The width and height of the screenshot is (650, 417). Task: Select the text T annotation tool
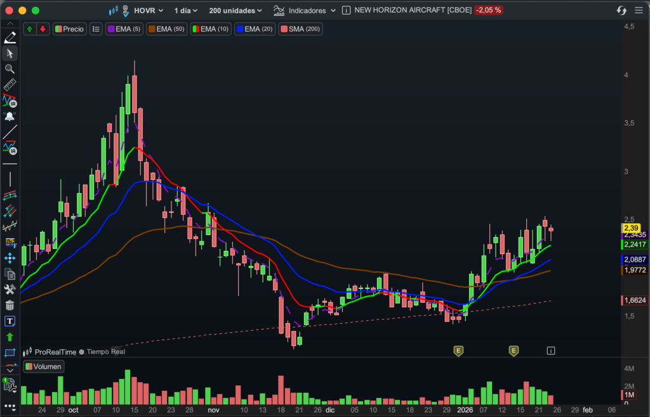[10, 321]
